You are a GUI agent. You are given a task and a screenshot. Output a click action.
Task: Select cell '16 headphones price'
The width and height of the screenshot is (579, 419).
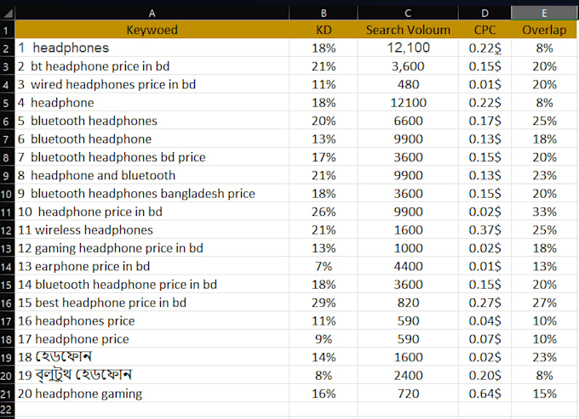152,320
